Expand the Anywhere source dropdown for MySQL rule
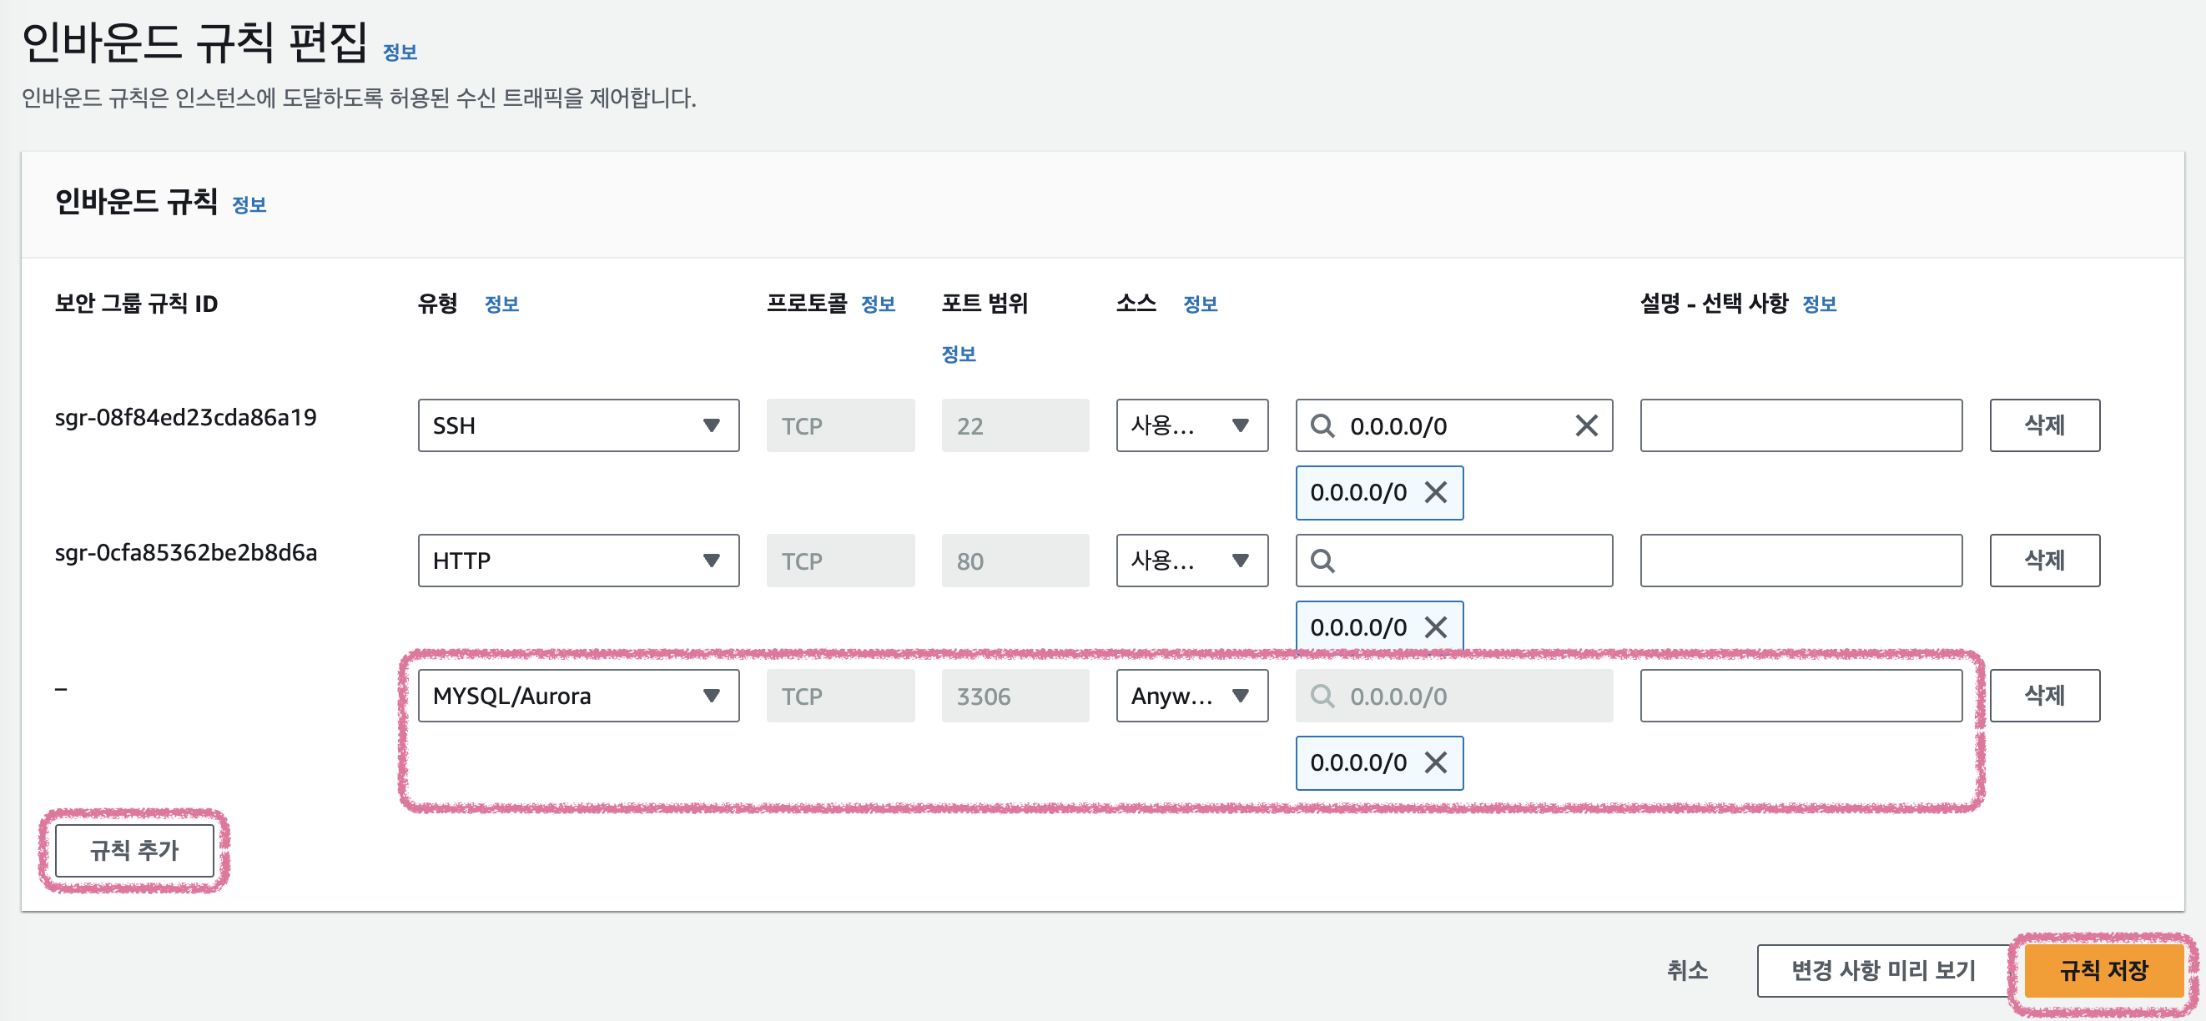 click(1191, 696)
